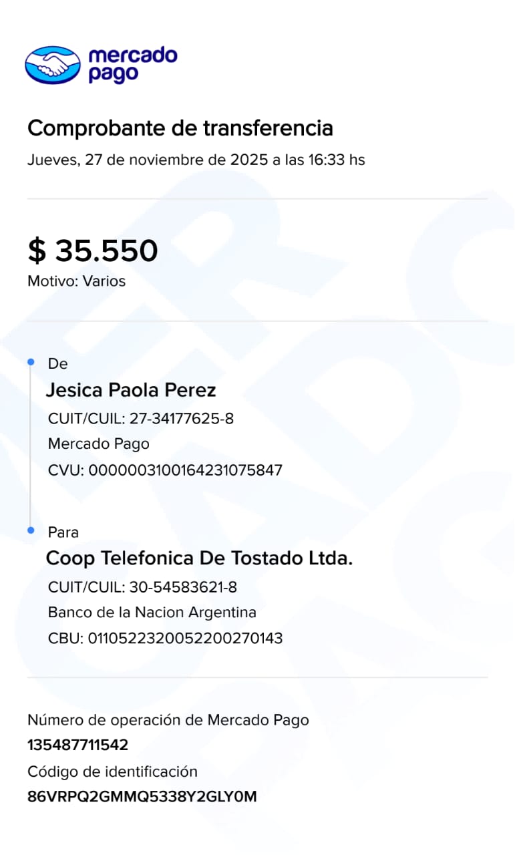Viewport: 515px width, 855px height.
Task: Click the "Código de identificación" label
Action: tap(112, 772)
